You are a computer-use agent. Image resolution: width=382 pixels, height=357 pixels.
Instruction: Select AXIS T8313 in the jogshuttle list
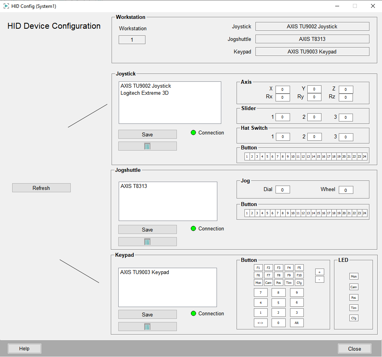134,186
